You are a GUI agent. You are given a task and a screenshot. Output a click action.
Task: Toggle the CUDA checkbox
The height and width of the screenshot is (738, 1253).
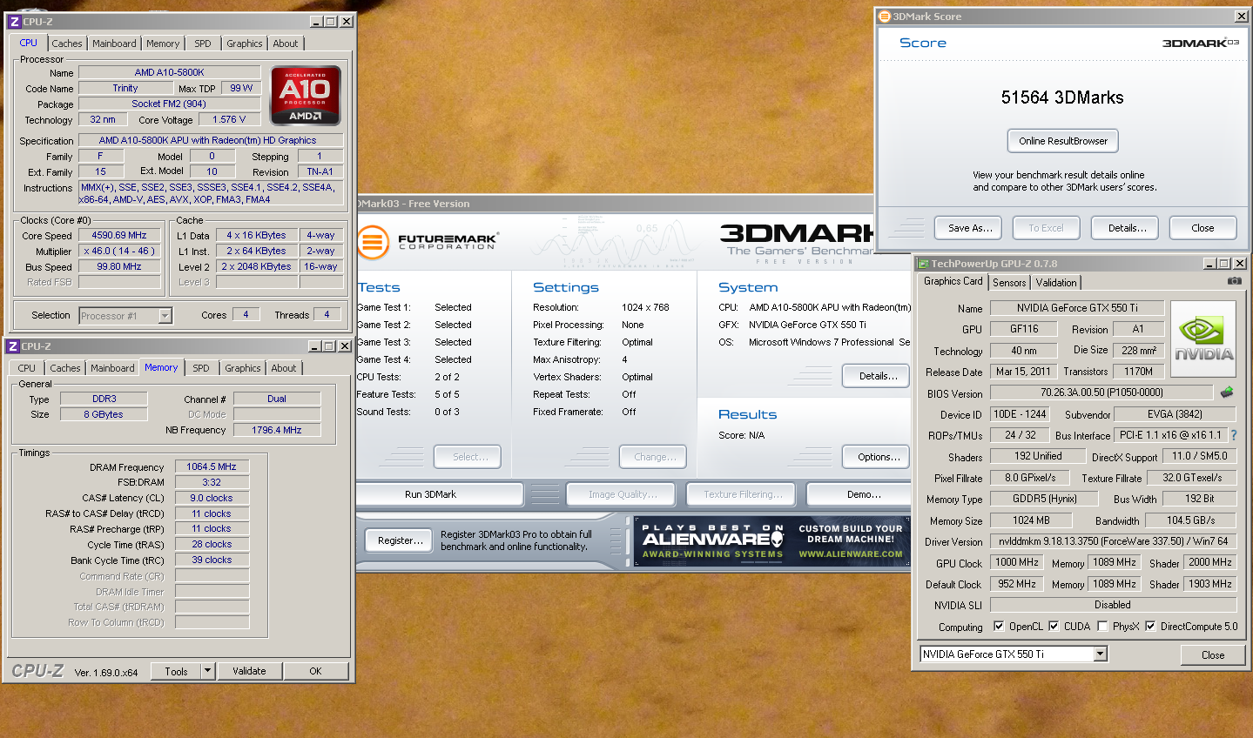1054,627
